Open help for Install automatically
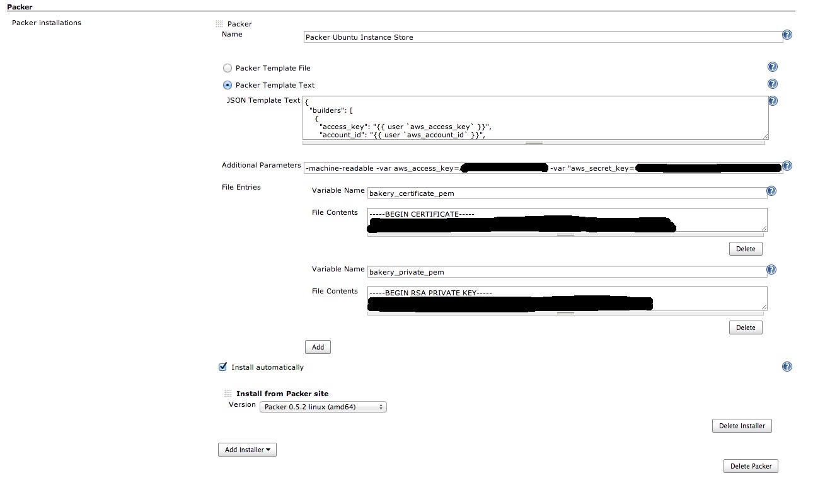This screenshot has height=478, width=813. pyautogui.click(x=787, y=366)
